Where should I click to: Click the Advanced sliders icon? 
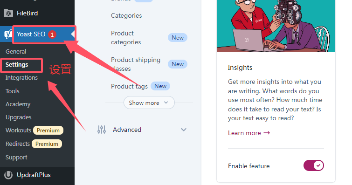[102, 130]
